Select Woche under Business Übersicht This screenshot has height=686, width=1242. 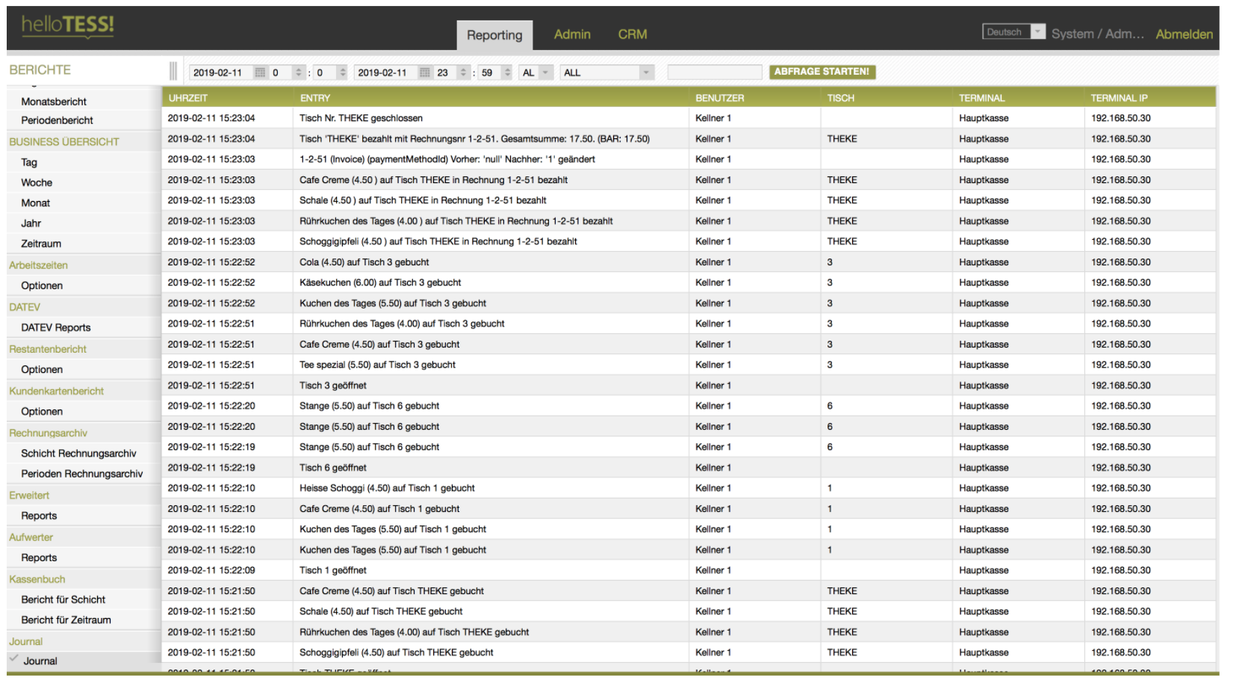[37, 182]
